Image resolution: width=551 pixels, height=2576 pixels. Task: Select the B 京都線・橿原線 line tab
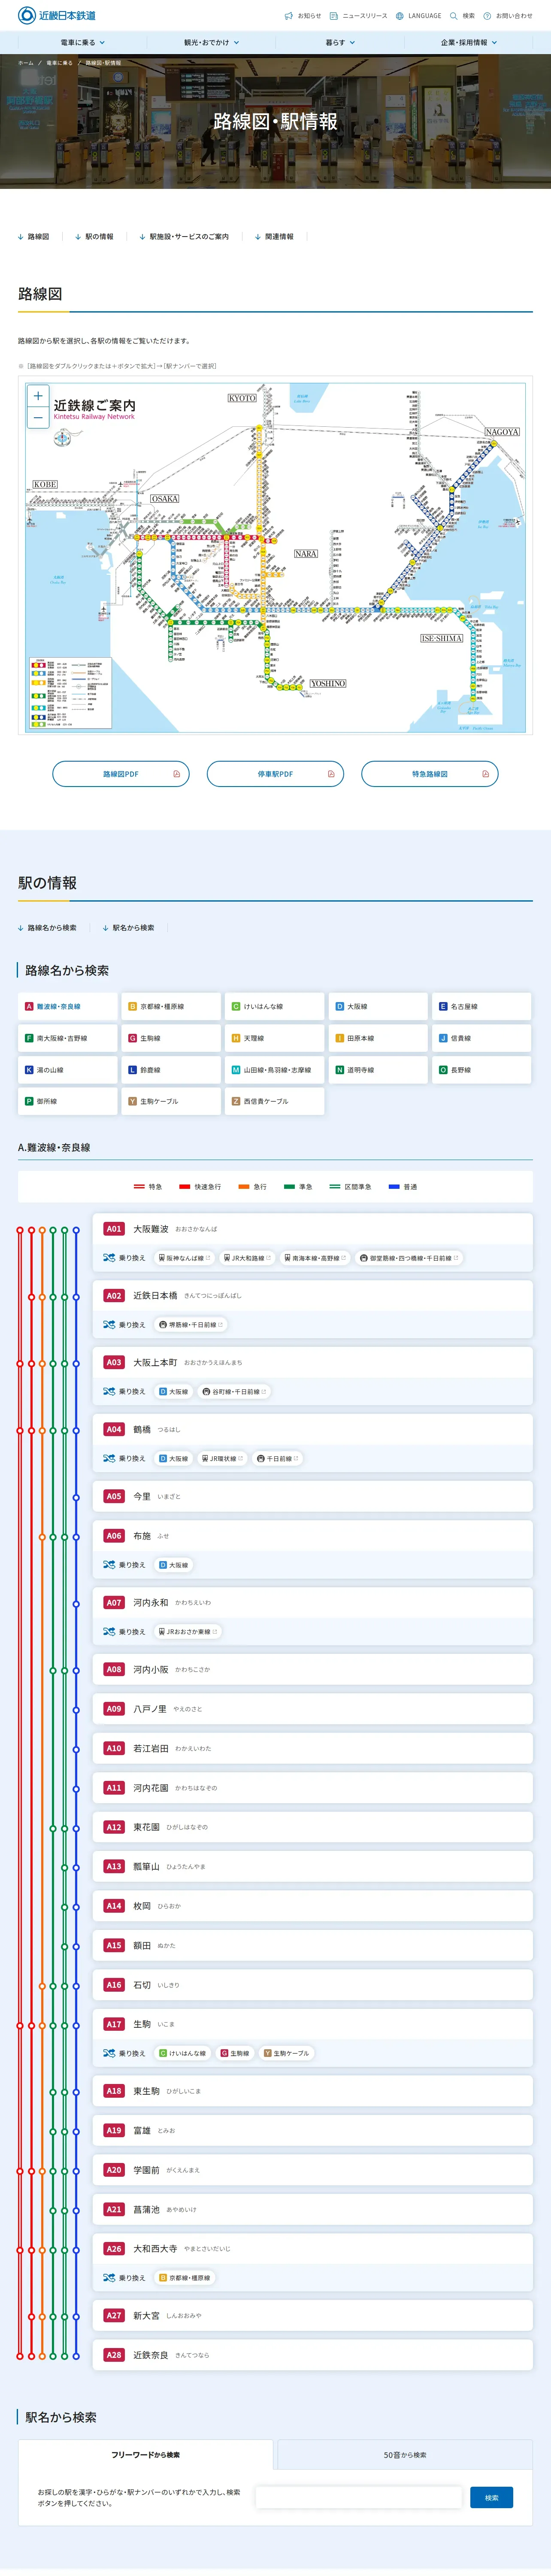point(171,1007)
